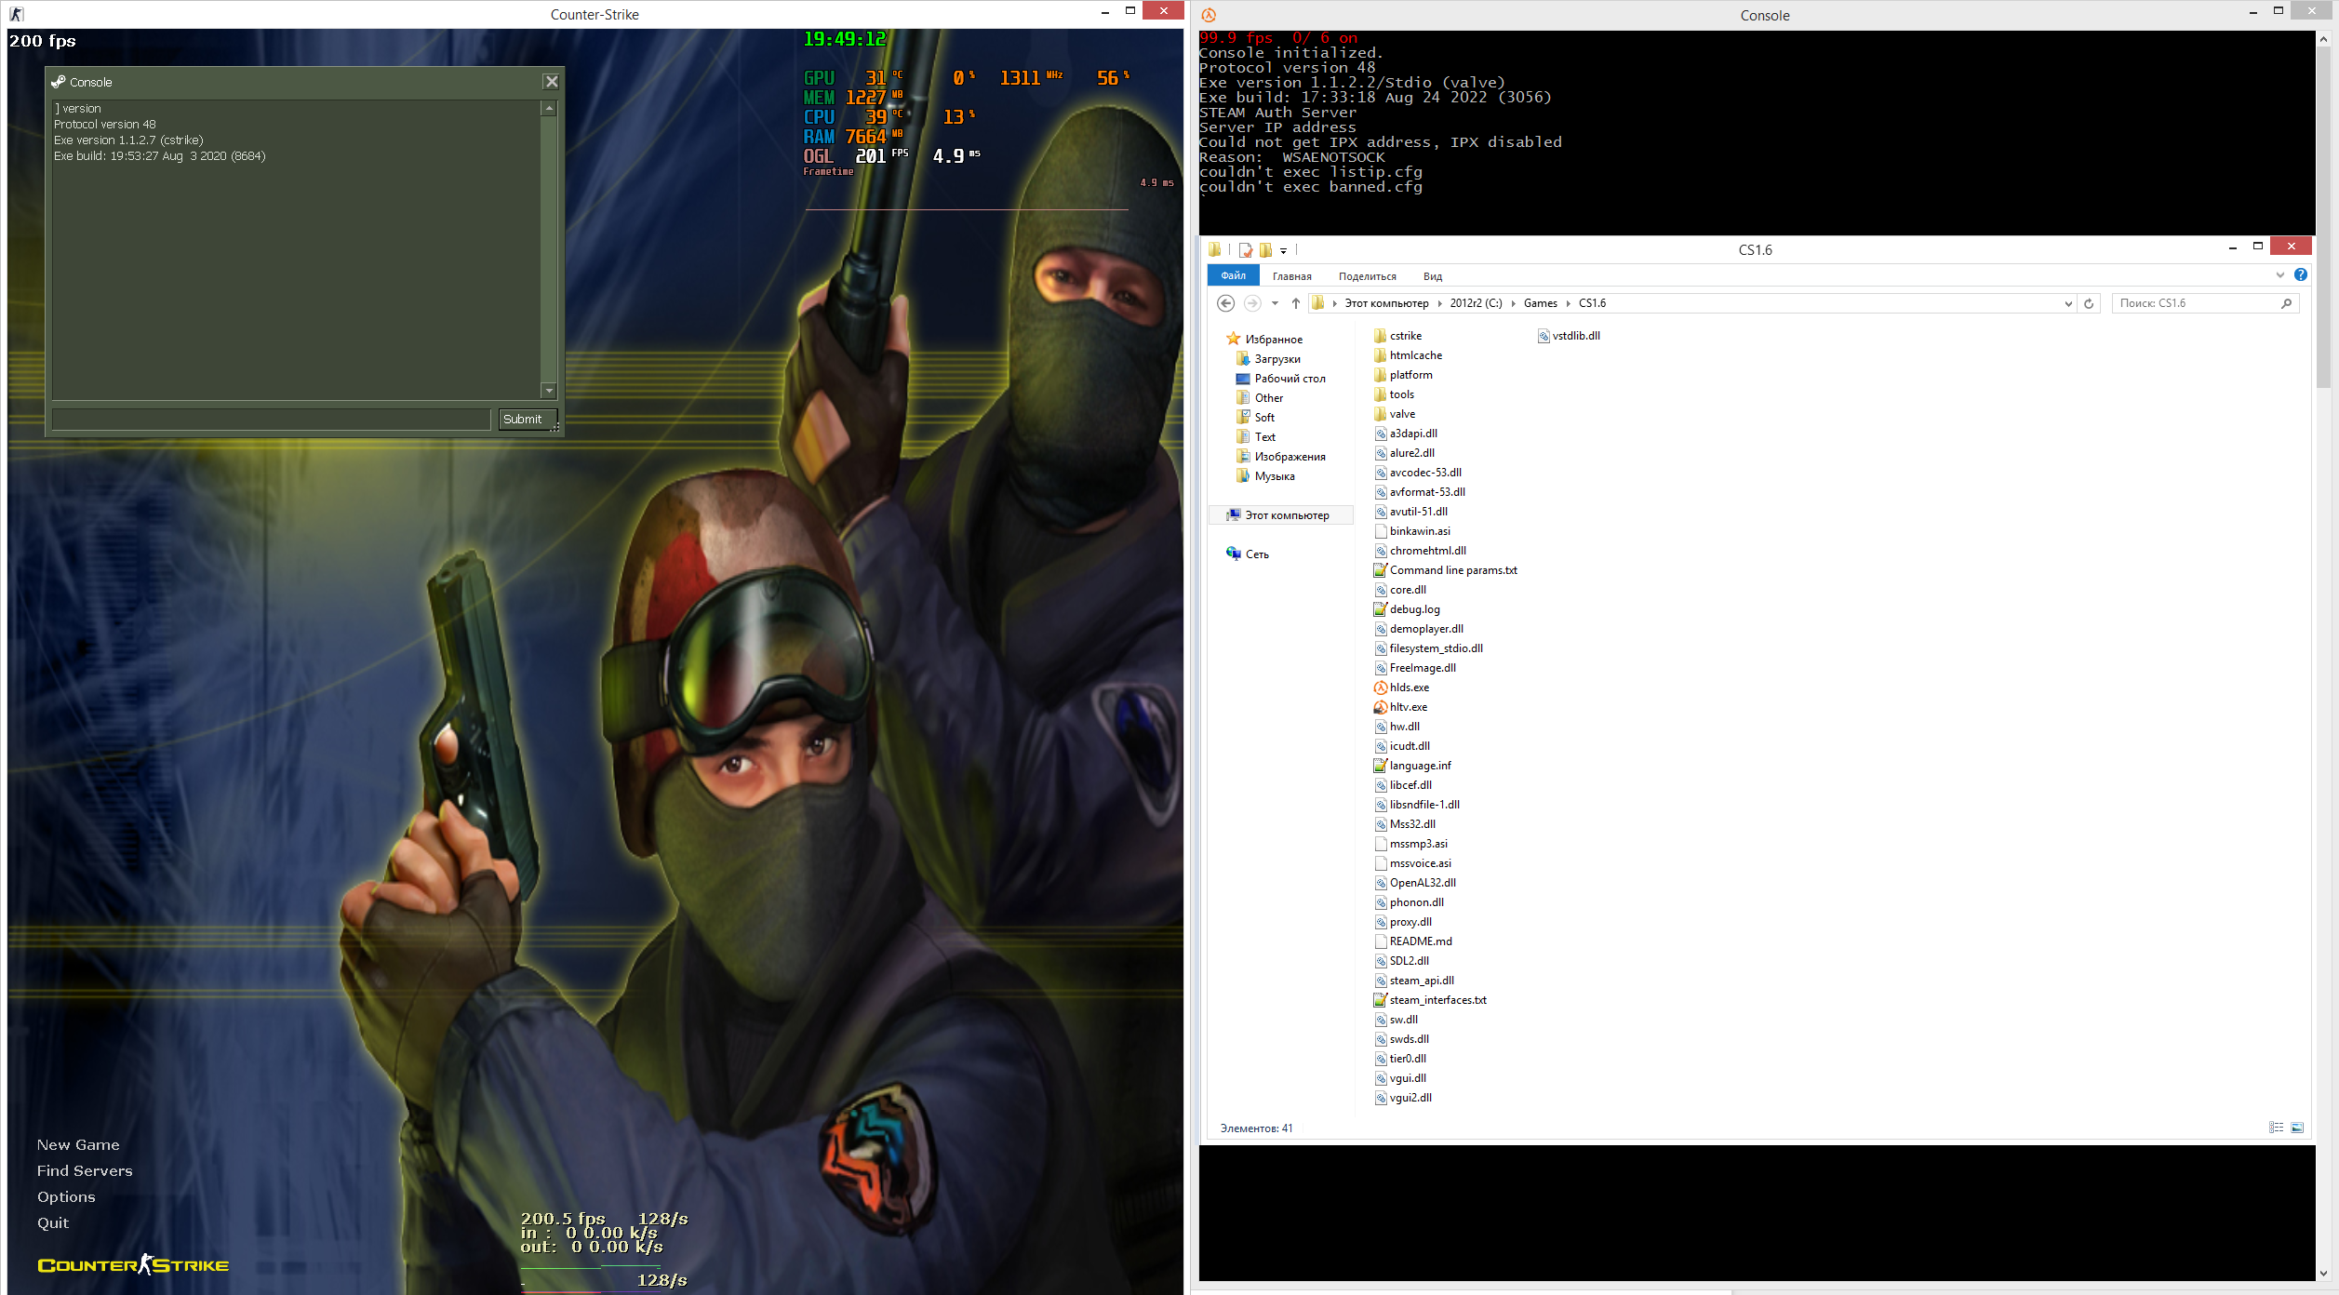Switch to the Вид ribbon tab

(1432, 276)
